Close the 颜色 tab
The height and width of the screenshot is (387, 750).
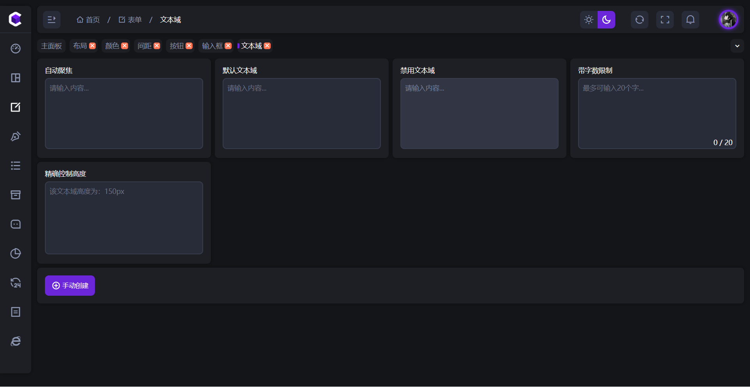(x=125, y=46)
